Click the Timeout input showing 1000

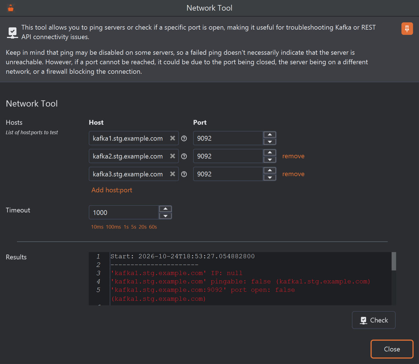pyautogui.click(x=124, y=213)
